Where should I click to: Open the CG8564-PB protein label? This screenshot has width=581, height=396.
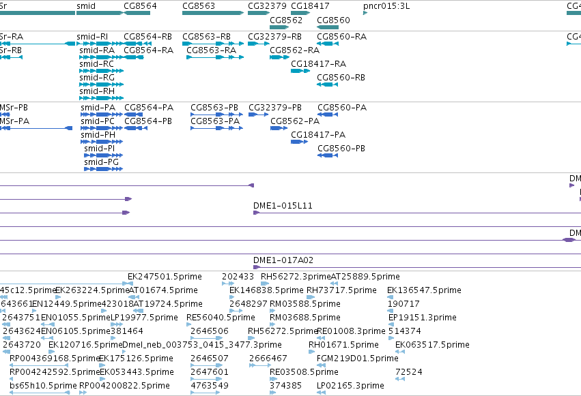pyautogui.click(x=148, y=121)
